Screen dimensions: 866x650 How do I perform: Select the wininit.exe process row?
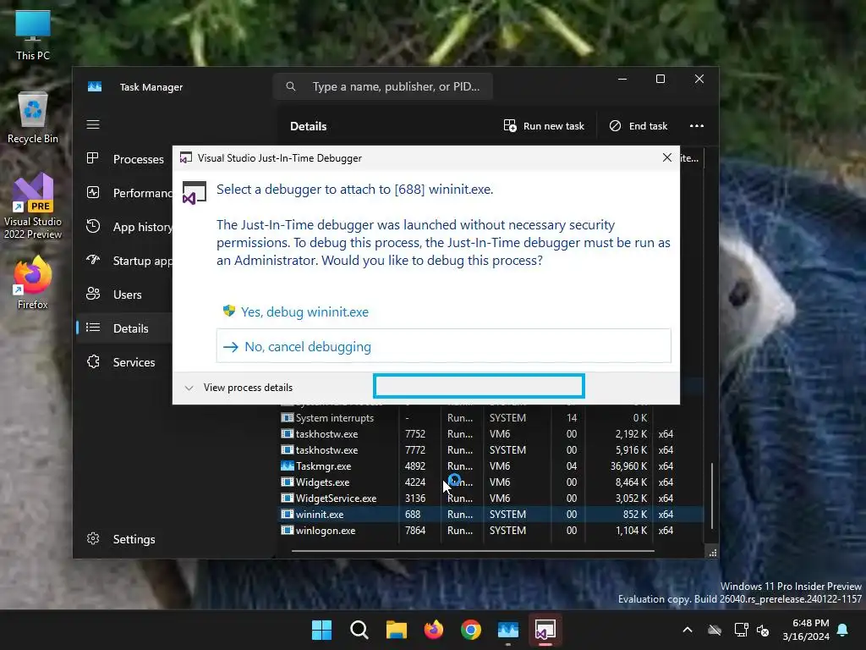(x=491, y=514)
